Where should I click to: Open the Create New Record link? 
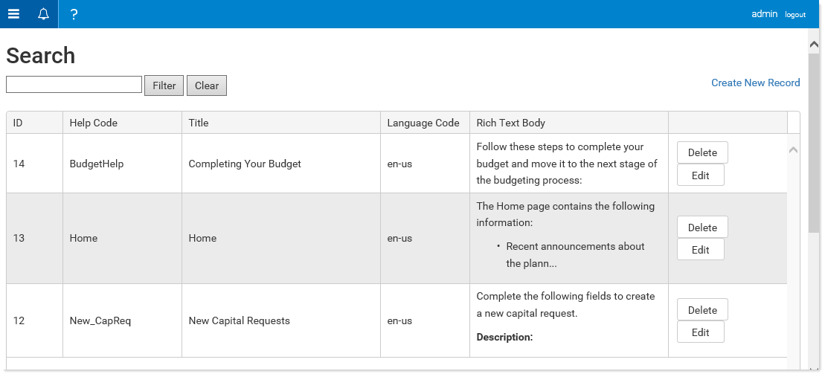(756, 83)
